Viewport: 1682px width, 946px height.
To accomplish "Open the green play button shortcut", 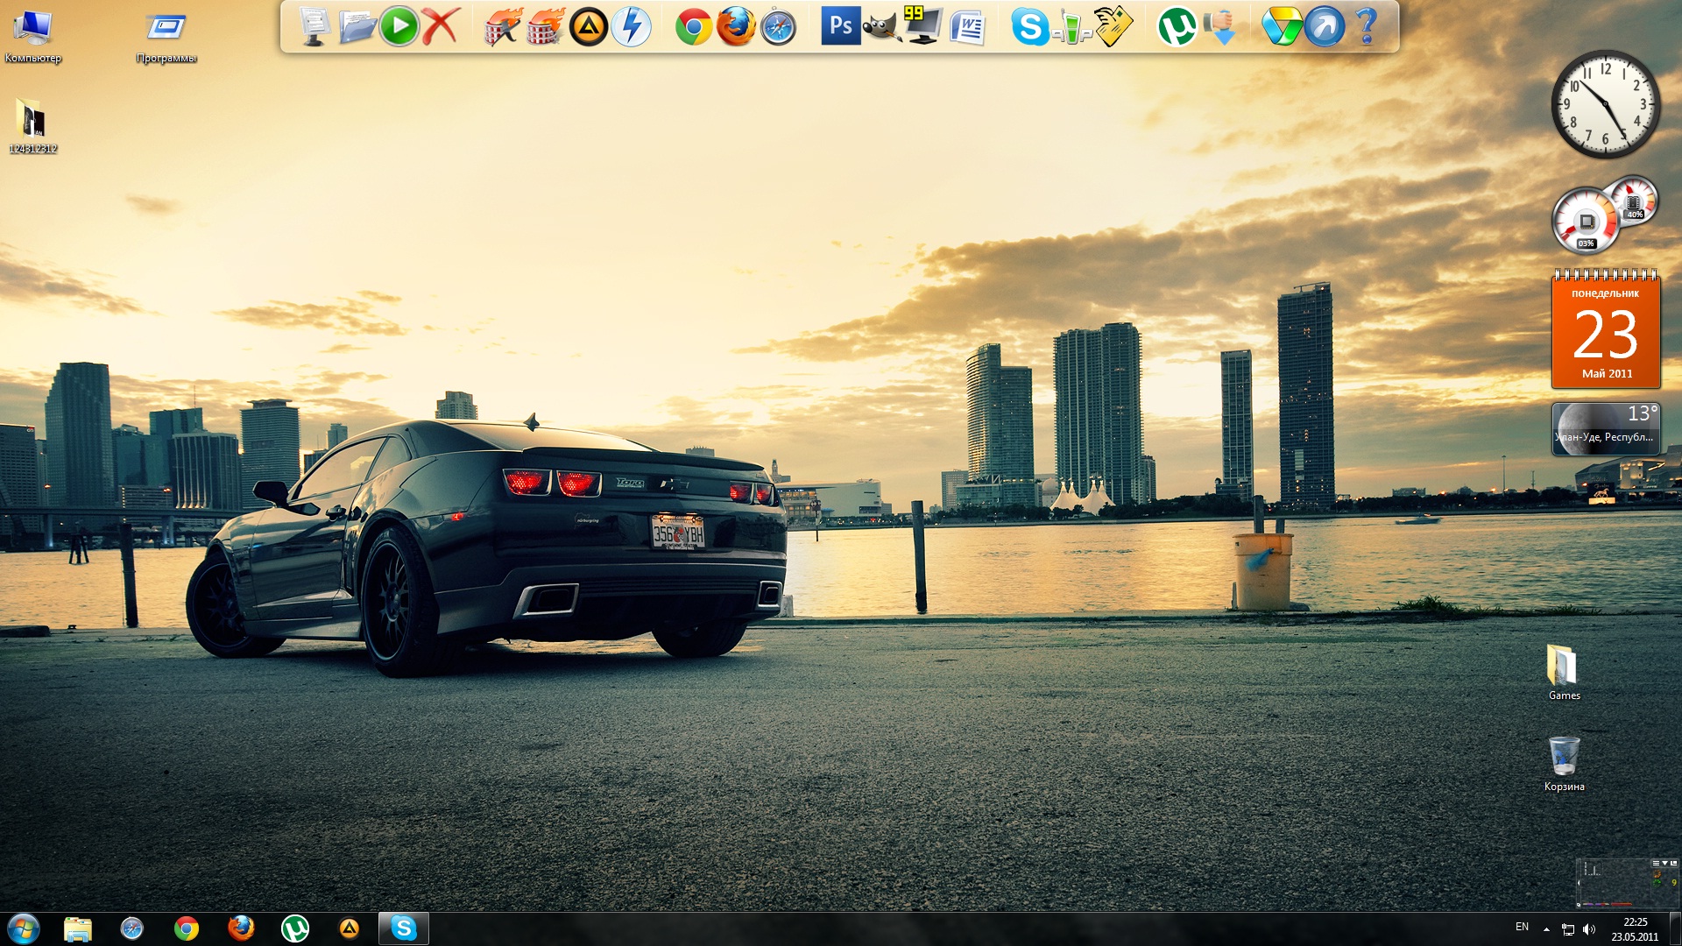I will pos(399,26).
